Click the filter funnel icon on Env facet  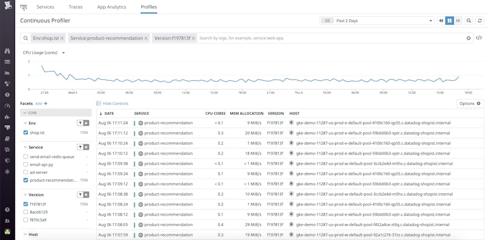80,123
